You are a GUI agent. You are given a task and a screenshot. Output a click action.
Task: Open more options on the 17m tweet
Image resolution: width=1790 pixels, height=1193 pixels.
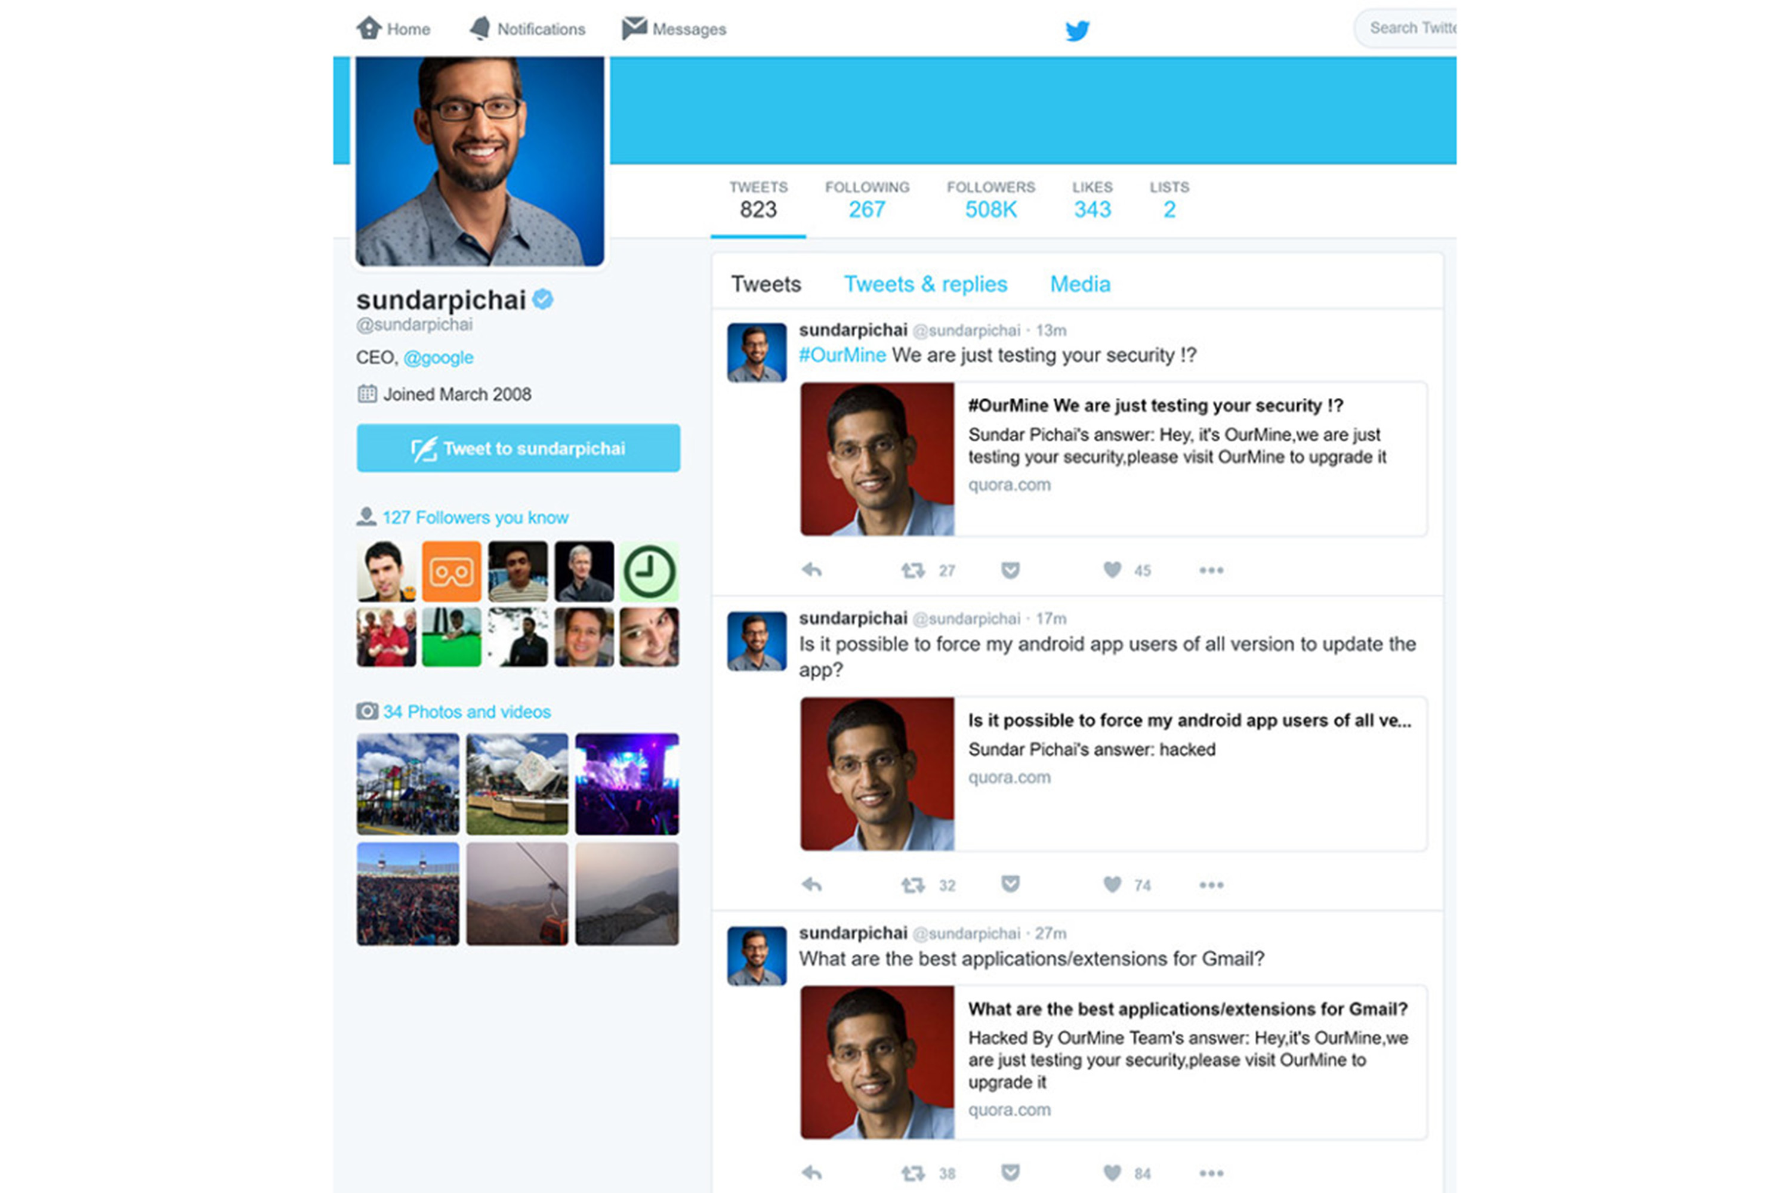click(x=1211, y=885)
